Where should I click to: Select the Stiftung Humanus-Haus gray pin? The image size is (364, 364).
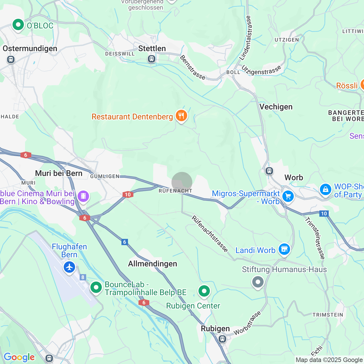point(258,282)
